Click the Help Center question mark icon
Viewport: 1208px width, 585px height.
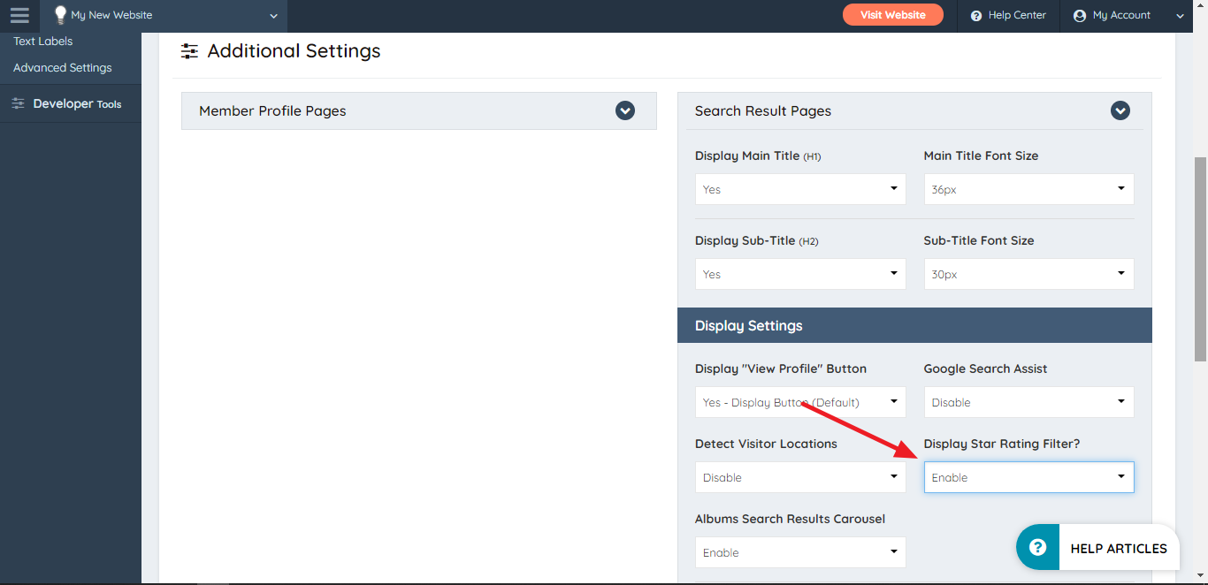976,16
